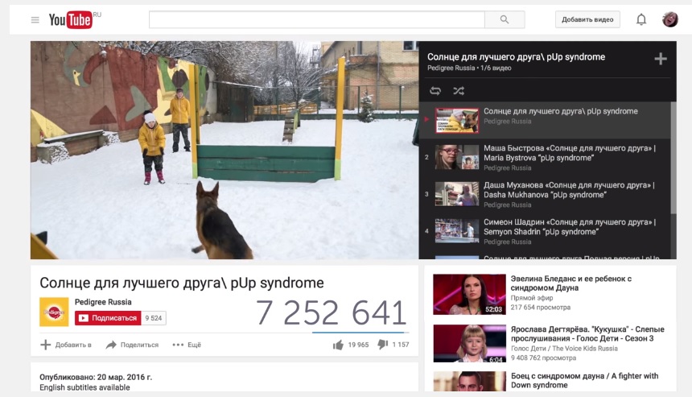Toggle playlist shuffle
The image size is (692, 397).
coord(459,91)
